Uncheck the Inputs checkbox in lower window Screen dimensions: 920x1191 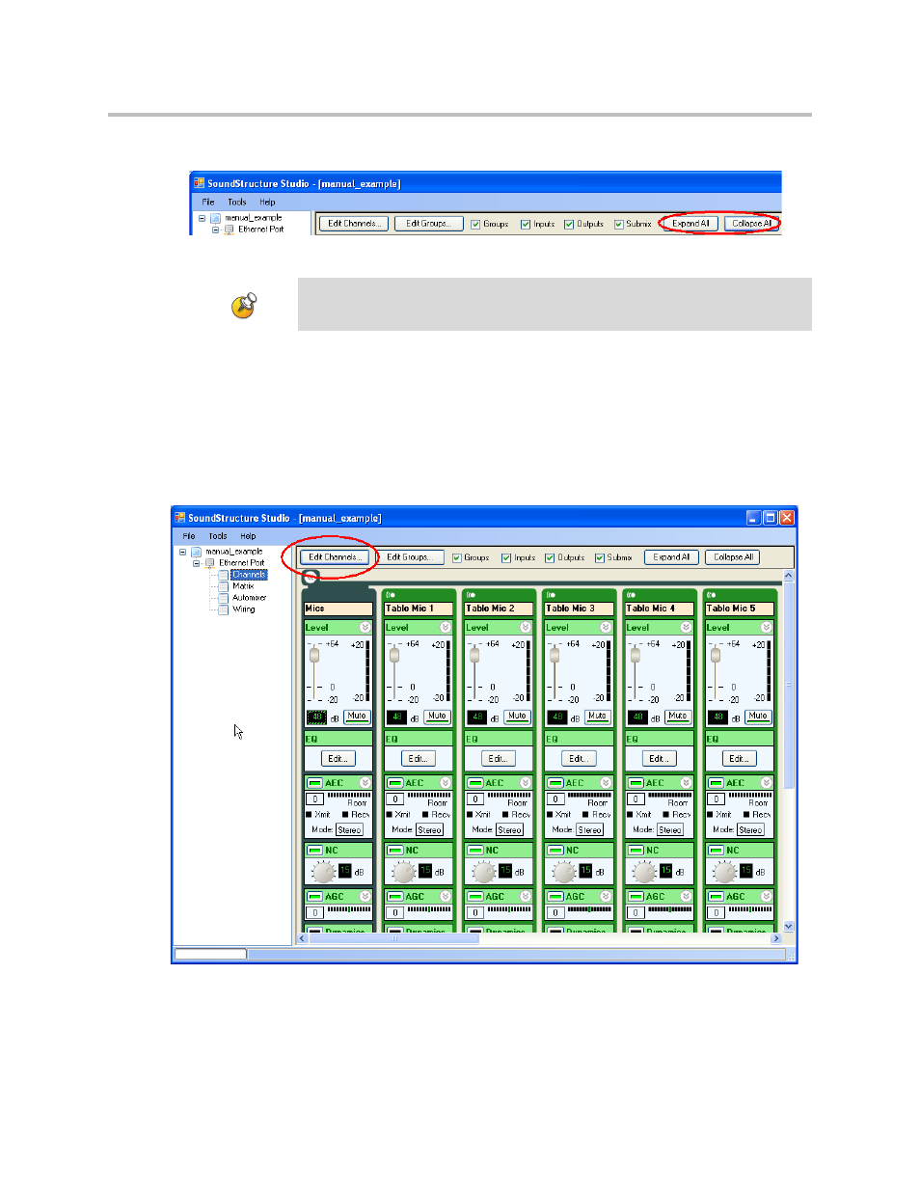pyautogui.click(x=506, y=558)
